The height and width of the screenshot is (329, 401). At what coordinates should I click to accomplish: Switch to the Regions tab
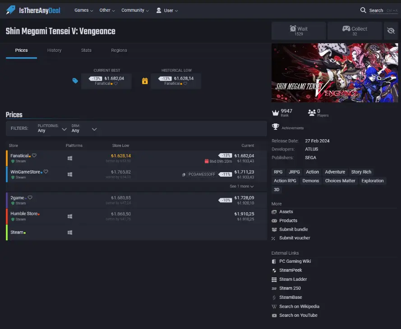click(x=119, y=50)
